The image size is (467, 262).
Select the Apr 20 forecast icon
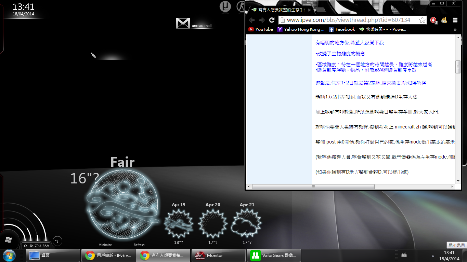click(213, 223)
